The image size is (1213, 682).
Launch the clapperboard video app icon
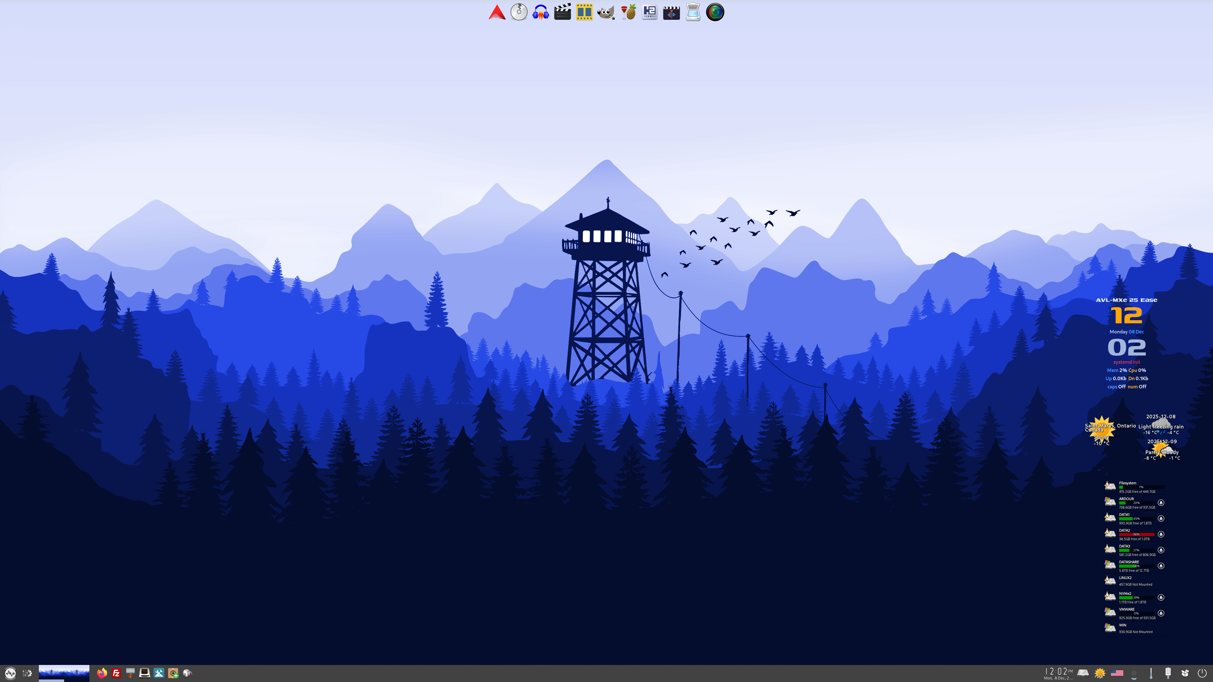tap(562, 12)
